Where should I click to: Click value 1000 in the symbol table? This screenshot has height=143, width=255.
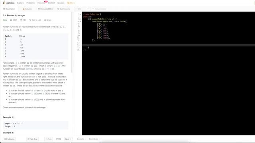coord(23,56)
